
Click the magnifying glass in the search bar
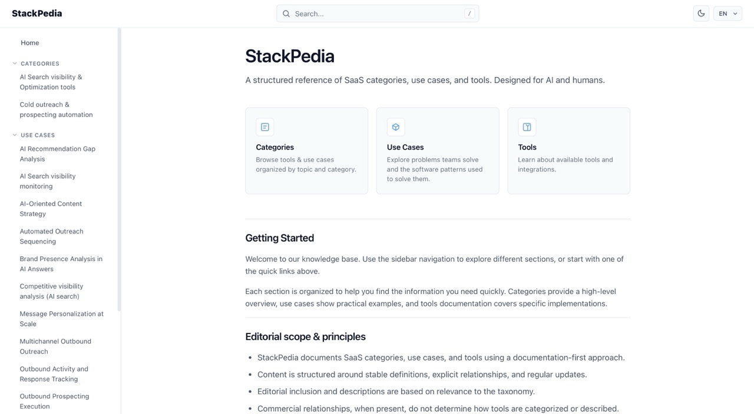286,13
